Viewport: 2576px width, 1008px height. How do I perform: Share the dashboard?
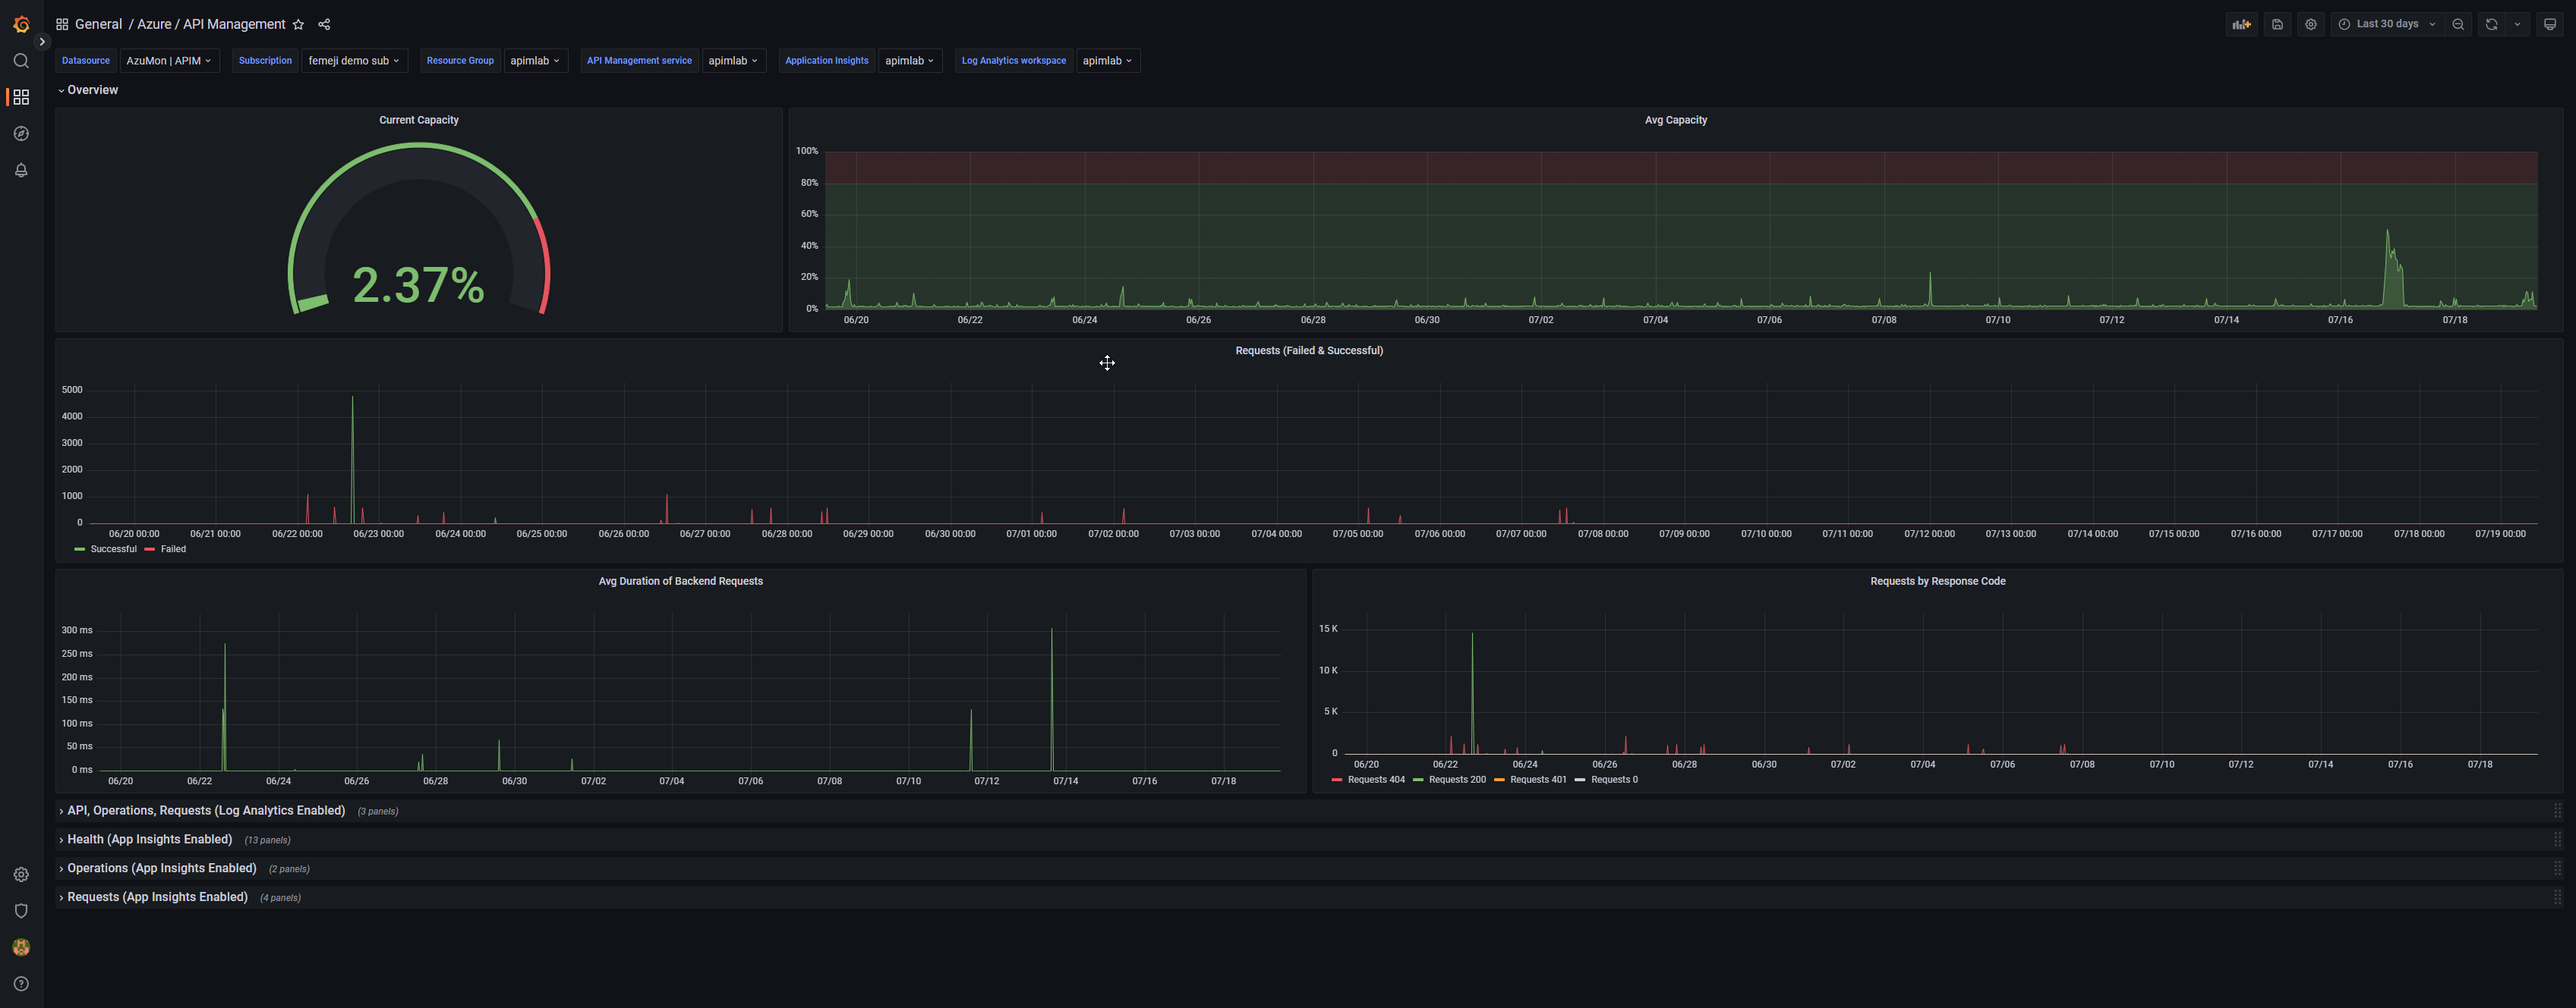click(x=324, y=24)
